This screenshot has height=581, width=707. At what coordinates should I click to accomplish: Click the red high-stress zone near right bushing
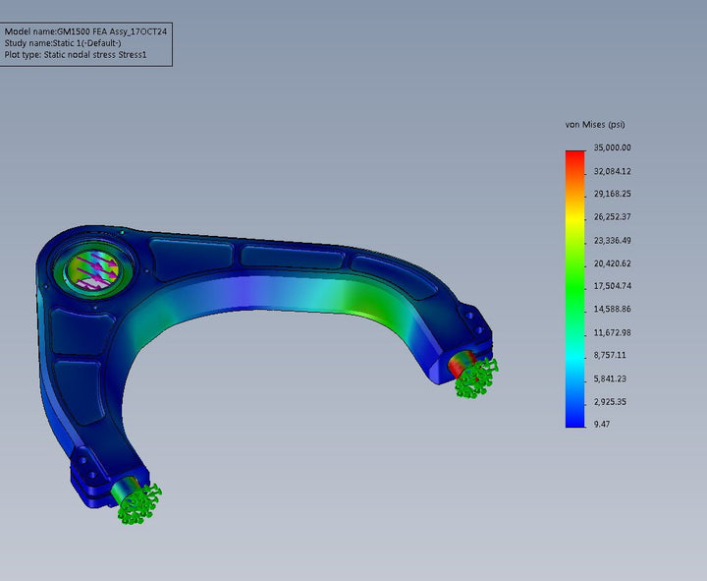(456, 364)
